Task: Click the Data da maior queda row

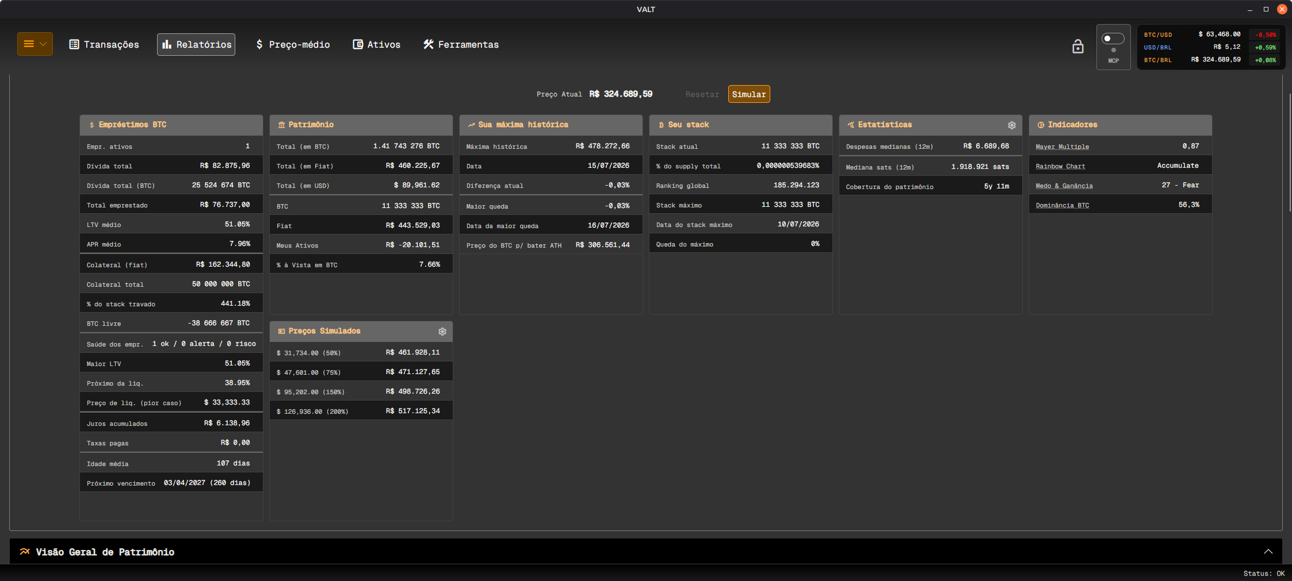Action: pyautogui.click(x=551, y=225)
